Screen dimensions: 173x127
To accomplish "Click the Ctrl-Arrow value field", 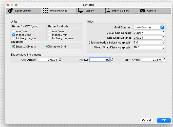I will tap(48, 60).
